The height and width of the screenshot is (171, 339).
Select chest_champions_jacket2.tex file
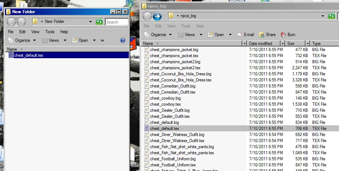coord(175,68)
